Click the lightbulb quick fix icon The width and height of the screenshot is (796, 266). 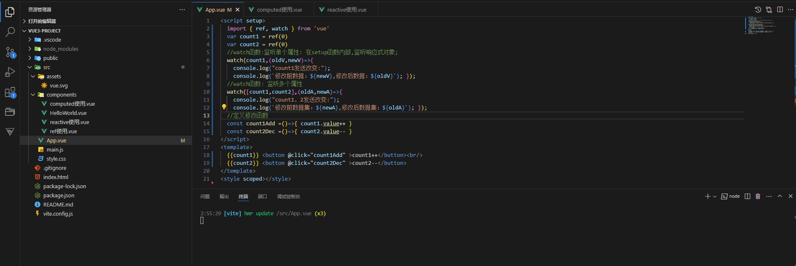224,107
